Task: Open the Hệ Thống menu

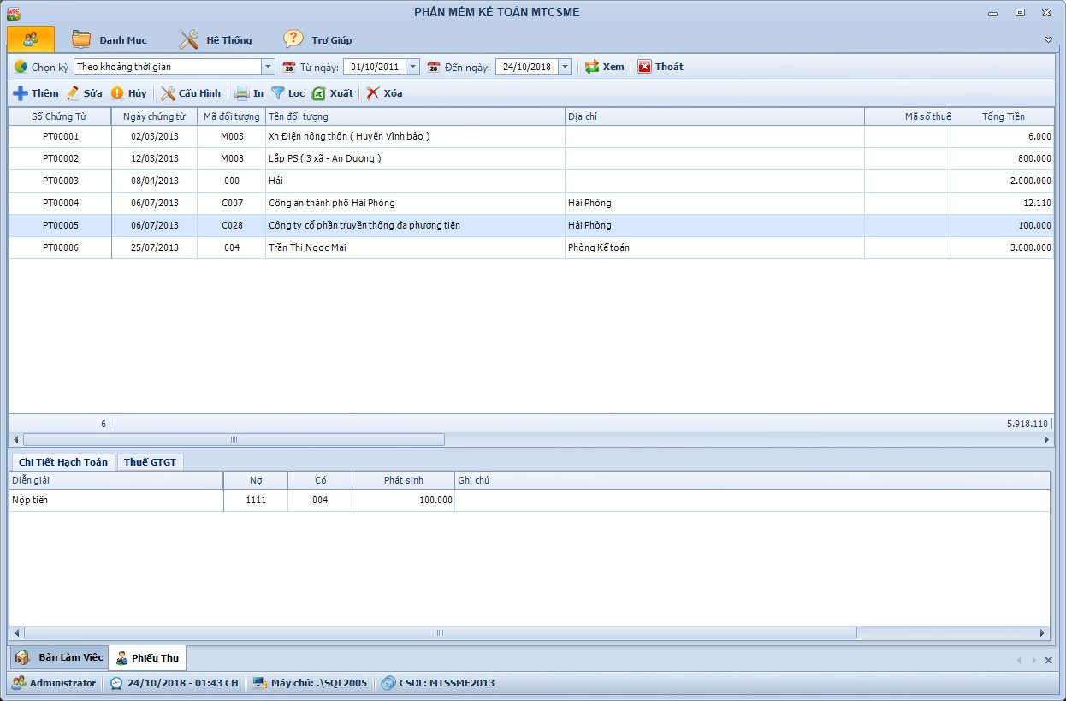Action: (216, 39)
